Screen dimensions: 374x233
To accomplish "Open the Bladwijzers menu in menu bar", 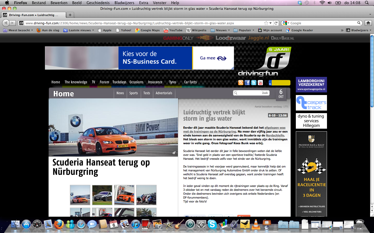I will tap(124, 3).
